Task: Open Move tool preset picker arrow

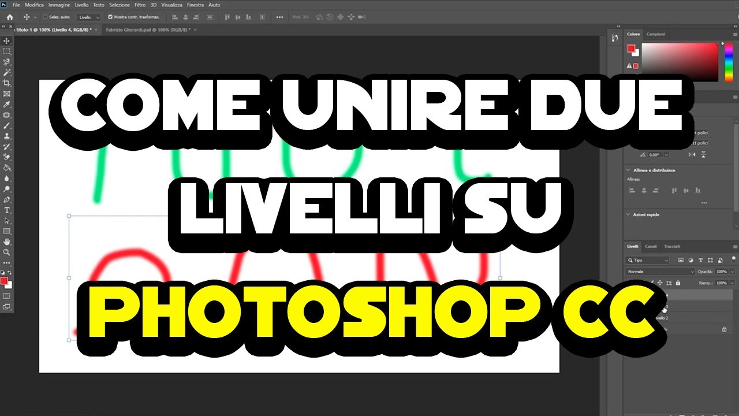Action: (x=35, y=17)
